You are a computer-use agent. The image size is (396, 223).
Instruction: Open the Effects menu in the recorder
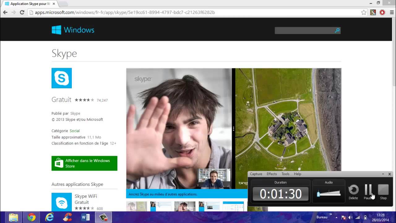(272, 174)
